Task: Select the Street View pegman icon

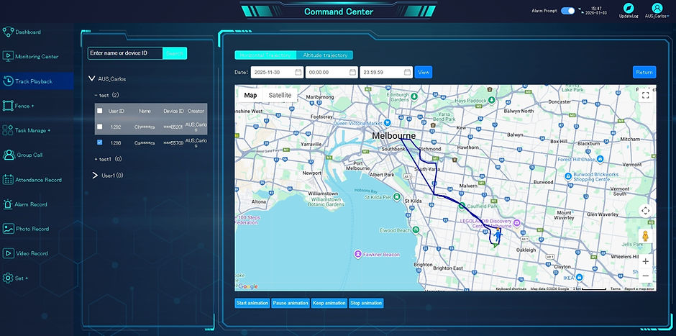Action: click(x=645, y=236)
